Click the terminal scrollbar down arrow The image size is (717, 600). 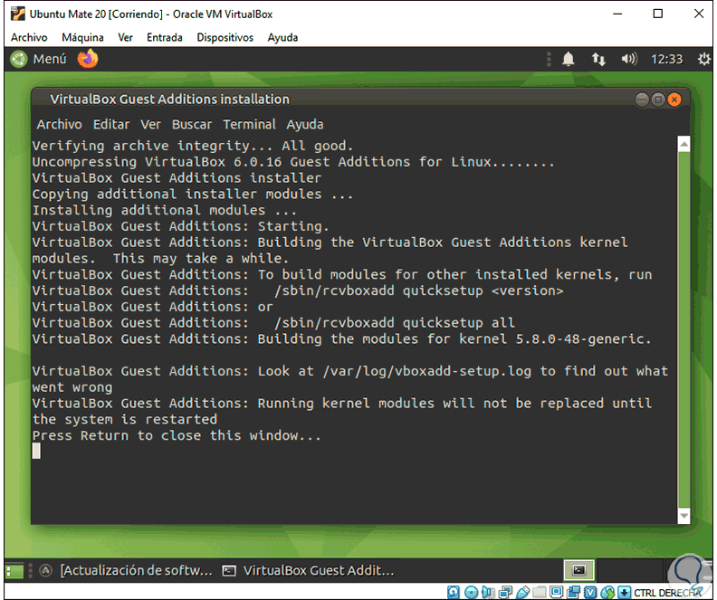[x=684, y=516]
